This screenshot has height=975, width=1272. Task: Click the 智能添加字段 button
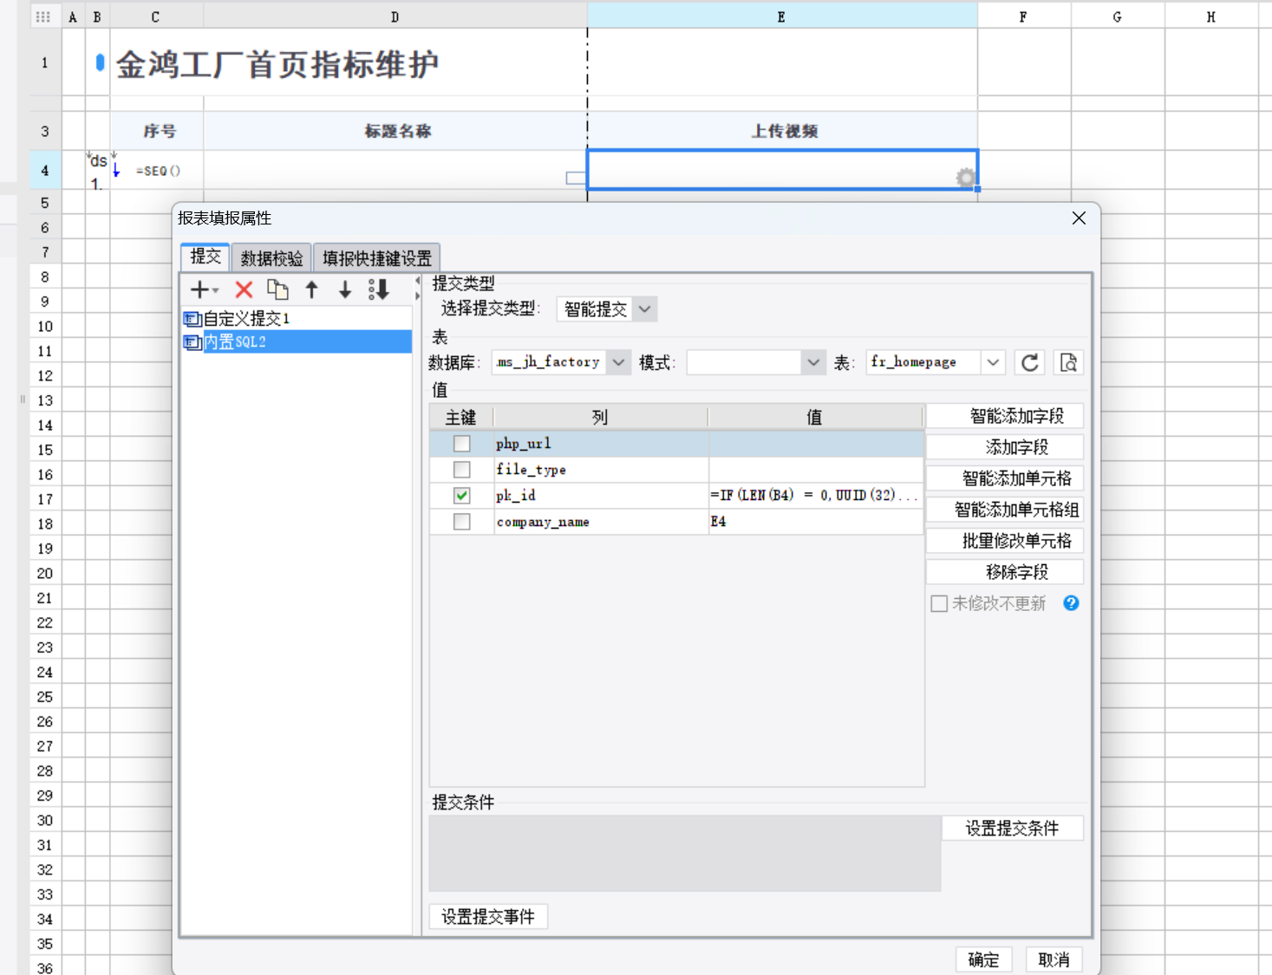coord(1005,416)
